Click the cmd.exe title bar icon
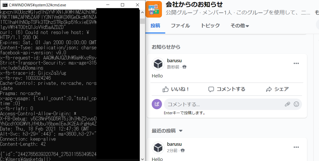 [x=5, y=5]
